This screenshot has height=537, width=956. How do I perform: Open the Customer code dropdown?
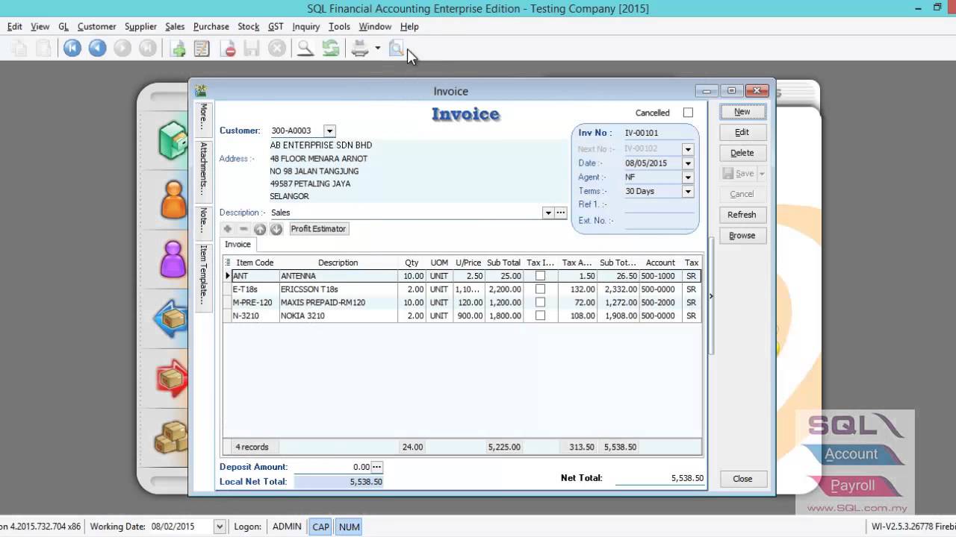pyautogui.click(x=329, y=131)
